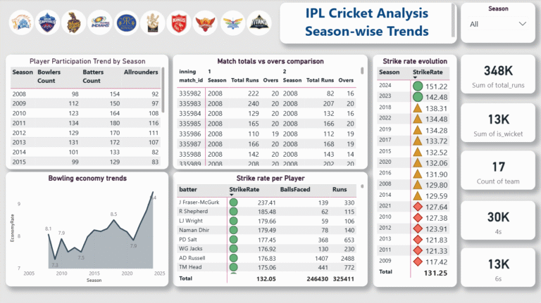The width and height of the screenshot is (541, 303).
Task: Click Season header in Strike rate evolution
Action: click(x=389, y=72)
